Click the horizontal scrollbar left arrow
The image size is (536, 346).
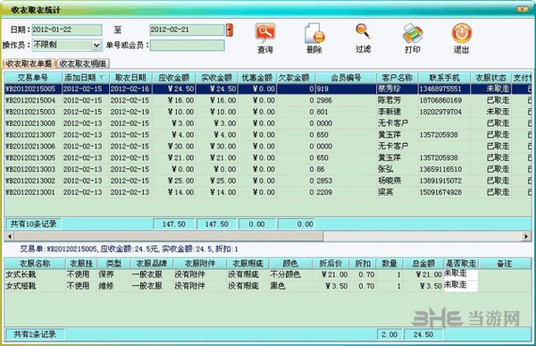[x=9, y=236]
